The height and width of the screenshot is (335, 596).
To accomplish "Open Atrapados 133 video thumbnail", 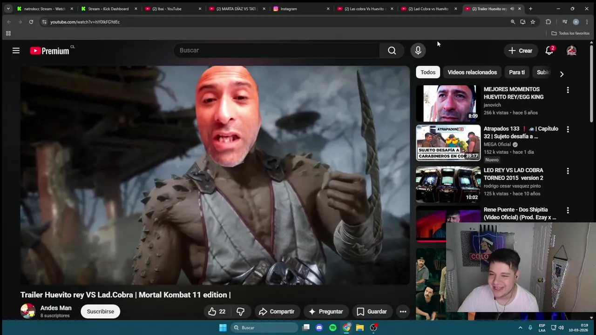I will [x=448, y=143].
